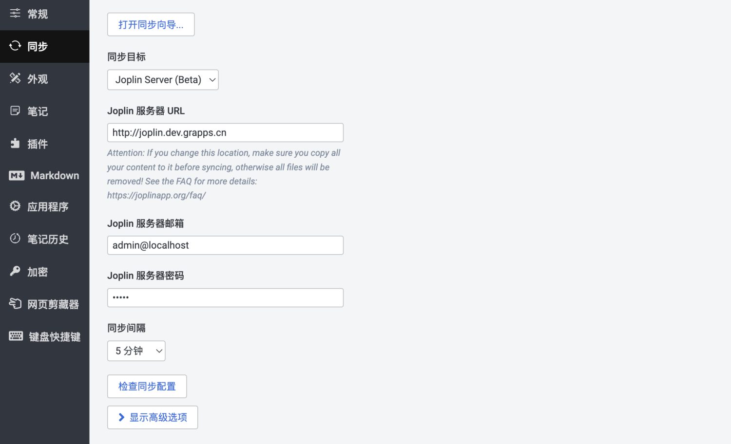Click the Joplin 服务器 URL label
Screen dimensions: 731x444
pos(146,111)
